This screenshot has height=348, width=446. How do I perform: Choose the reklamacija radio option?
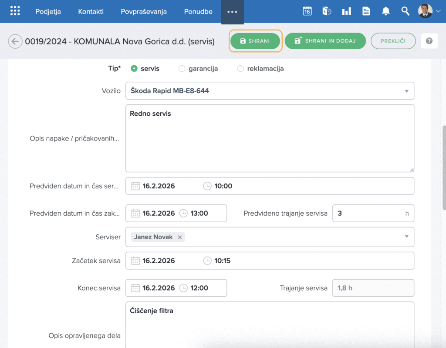pos(240,69)
